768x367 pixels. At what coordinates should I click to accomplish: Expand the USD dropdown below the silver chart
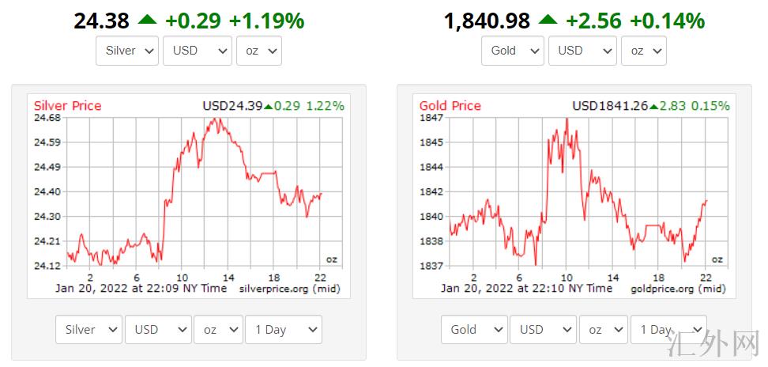[158, 330]
